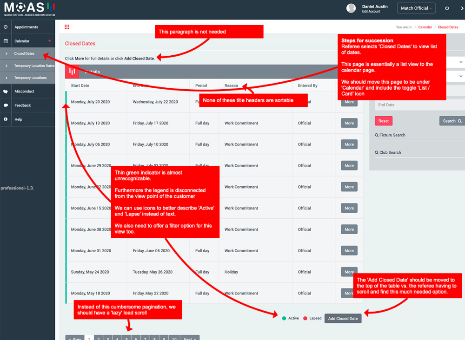Expand the Fixture Search section
The height and width of the screenshot is (340, 465).
click(392, 135)
